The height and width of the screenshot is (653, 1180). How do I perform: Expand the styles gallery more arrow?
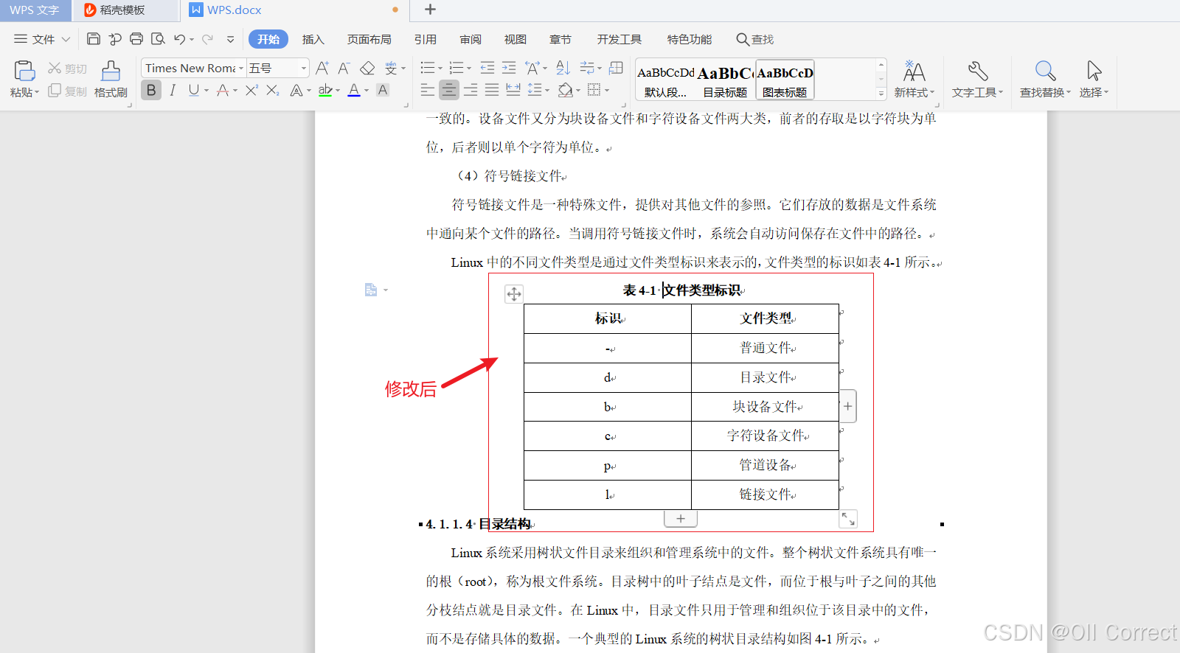coord(881,94)
